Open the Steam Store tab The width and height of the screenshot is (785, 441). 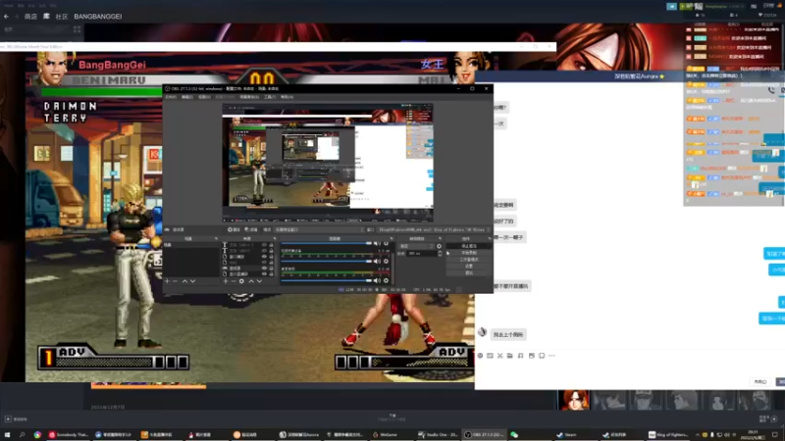coord(30,17)
